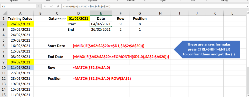The image size is (249, 97).
Task: Select column F header
Action: point(121,13)
